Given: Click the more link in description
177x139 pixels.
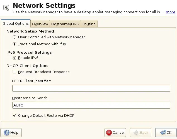Looking at the screenshot, I should tap(171, 12).
